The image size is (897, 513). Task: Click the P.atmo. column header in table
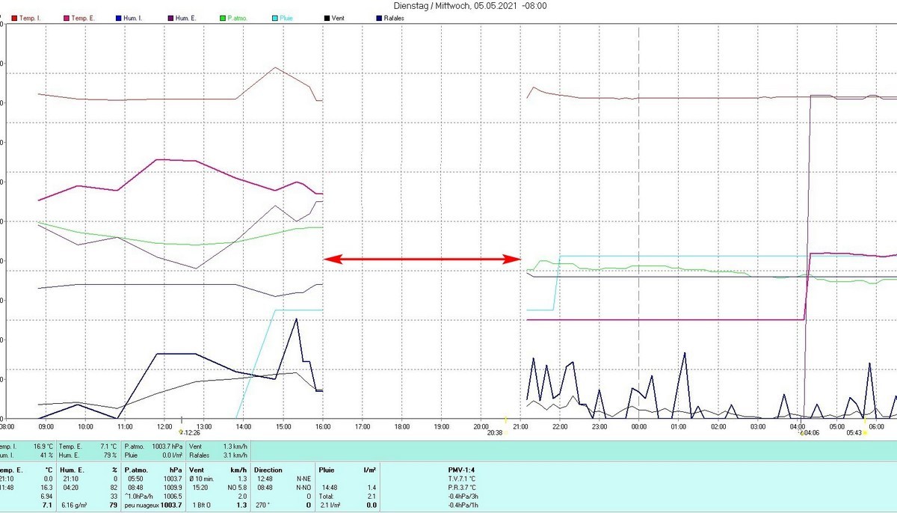tap(137, 470)
